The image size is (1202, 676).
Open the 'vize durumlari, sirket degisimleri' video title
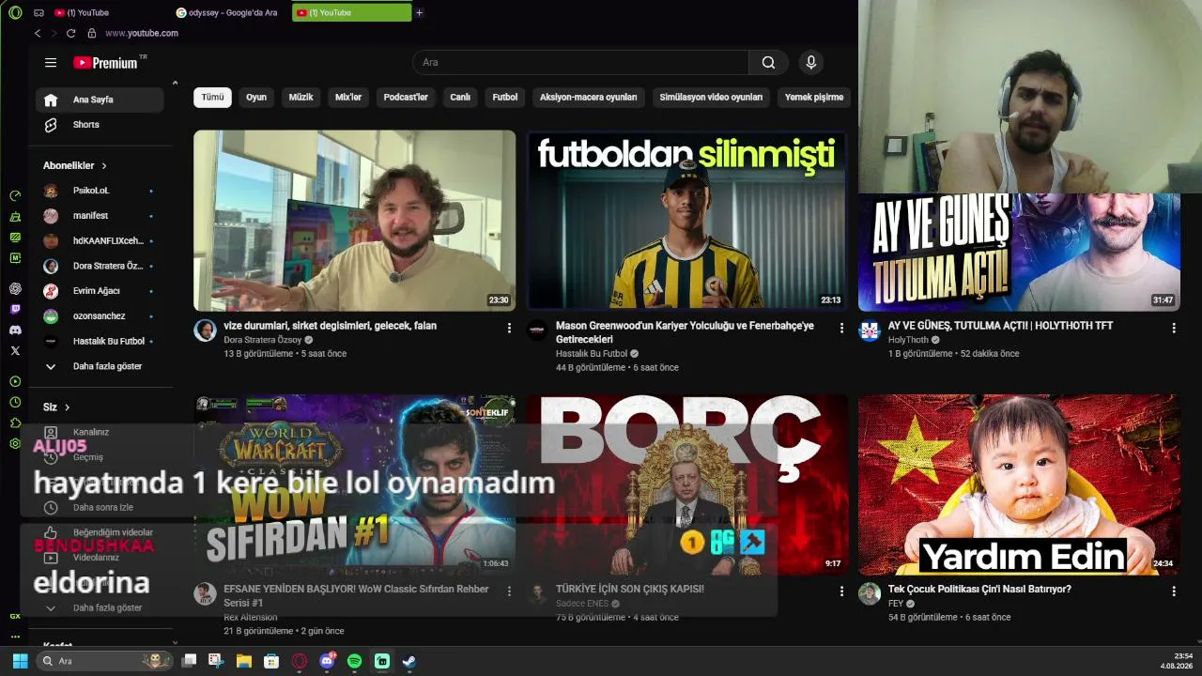tap(330, 326)
